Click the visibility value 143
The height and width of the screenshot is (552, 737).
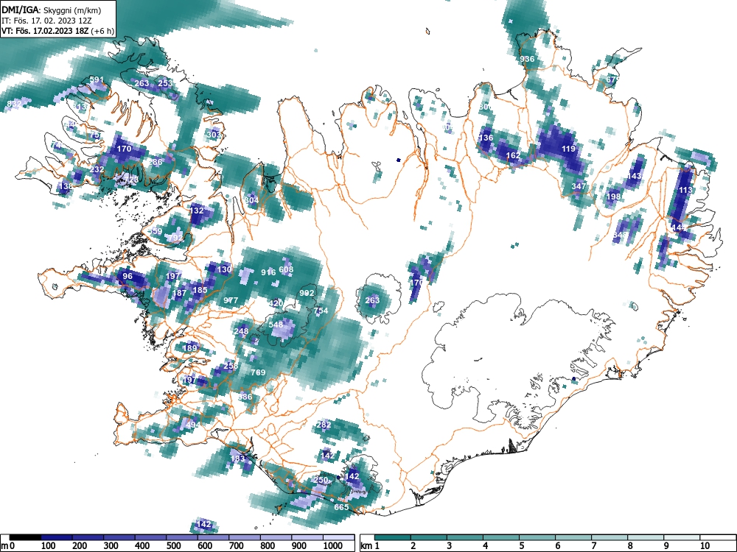[x=634, y=176]
